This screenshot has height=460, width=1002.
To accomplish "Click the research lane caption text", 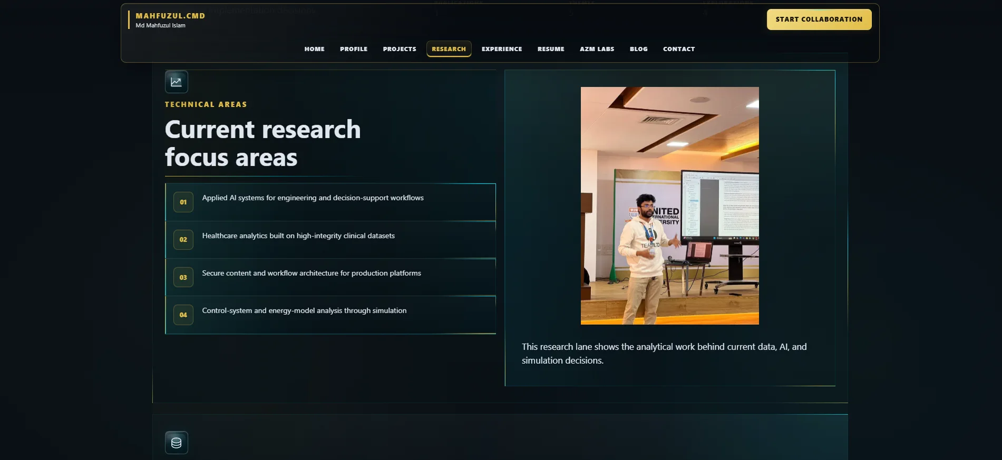I will point(664,354).
